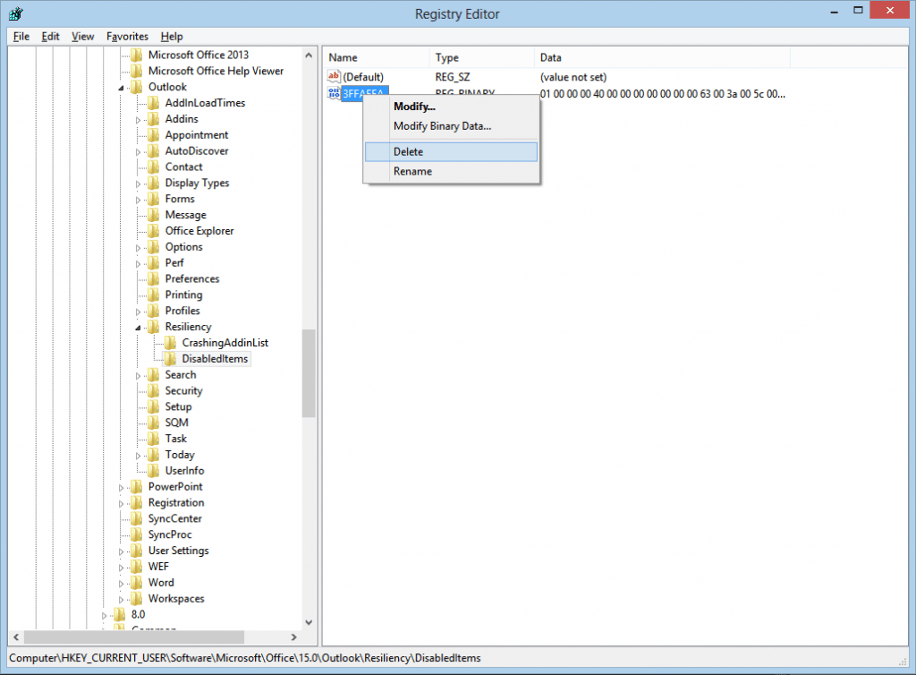Click the Preferences folder icon
The height and width of the screenshot is (675, 916).
[152, 278]
